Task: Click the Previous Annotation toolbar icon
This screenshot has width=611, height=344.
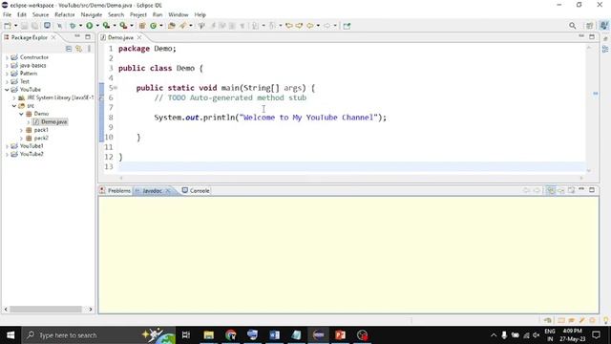Action: (272, 26)
